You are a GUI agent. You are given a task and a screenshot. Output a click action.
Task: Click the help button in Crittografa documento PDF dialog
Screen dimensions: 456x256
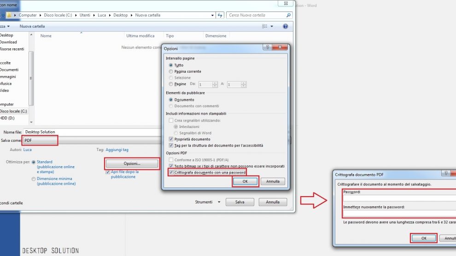[x=445, y=173]
